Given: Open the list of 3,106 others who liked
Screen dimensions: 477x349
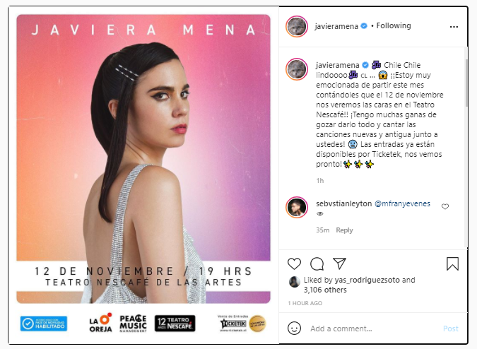Looking at the screenshot, I should [325, 290].
